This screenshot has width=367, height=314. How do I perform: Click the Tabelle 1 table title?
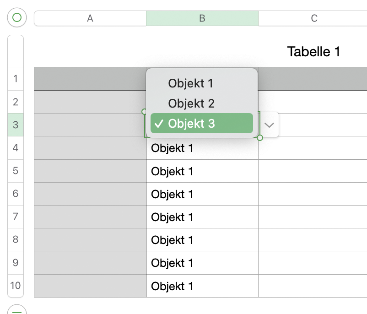coord(313,52)
